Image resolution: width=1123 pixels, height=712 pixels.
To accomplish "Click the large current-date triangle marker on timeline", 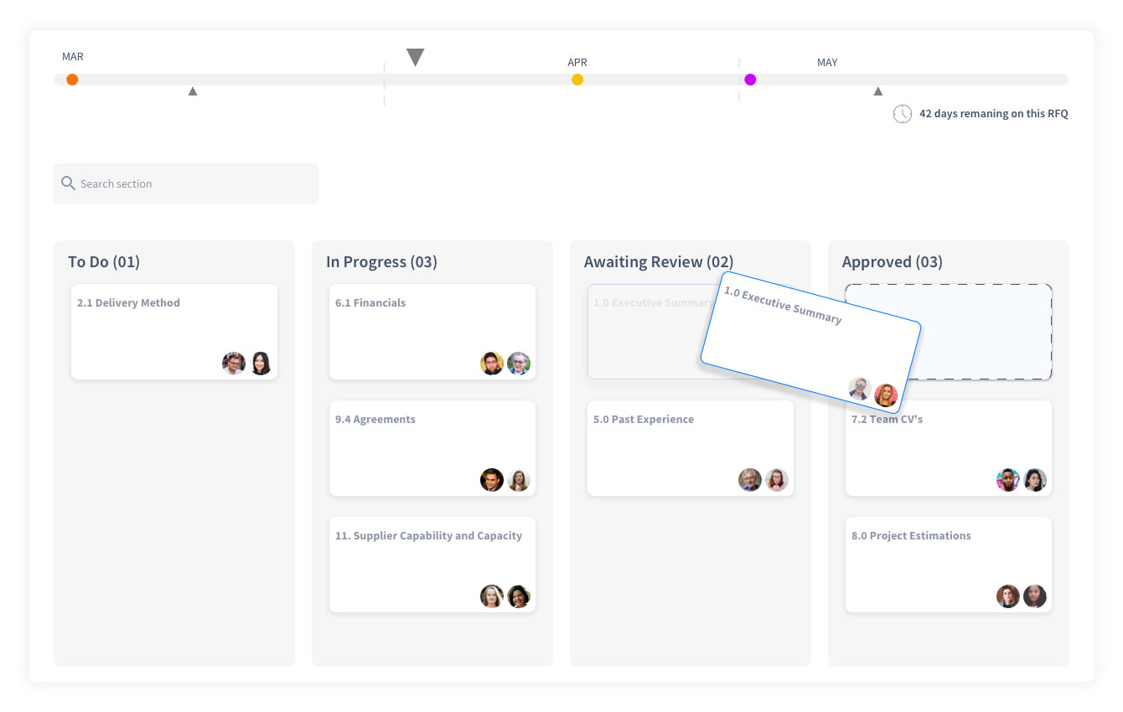I will pos(415,58).
